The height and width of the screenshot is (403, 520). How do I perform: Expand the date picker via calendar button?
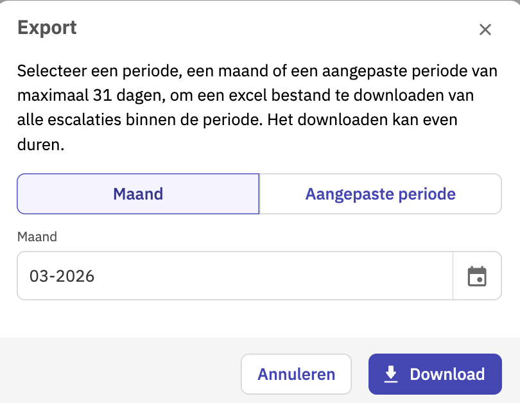coord(477,276)
